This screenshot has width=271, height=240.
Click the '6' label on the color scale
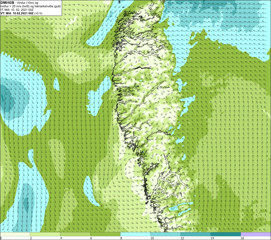[91, 238]
